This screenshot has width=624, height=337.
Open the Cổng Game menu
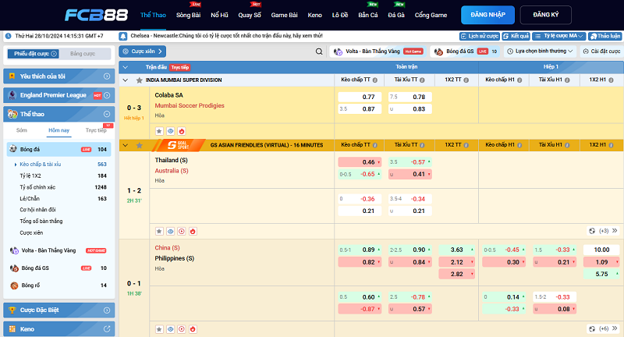click(x=431, y=15)
